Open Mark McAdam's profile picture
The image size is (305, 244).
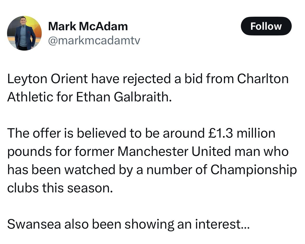pos(24,33)
